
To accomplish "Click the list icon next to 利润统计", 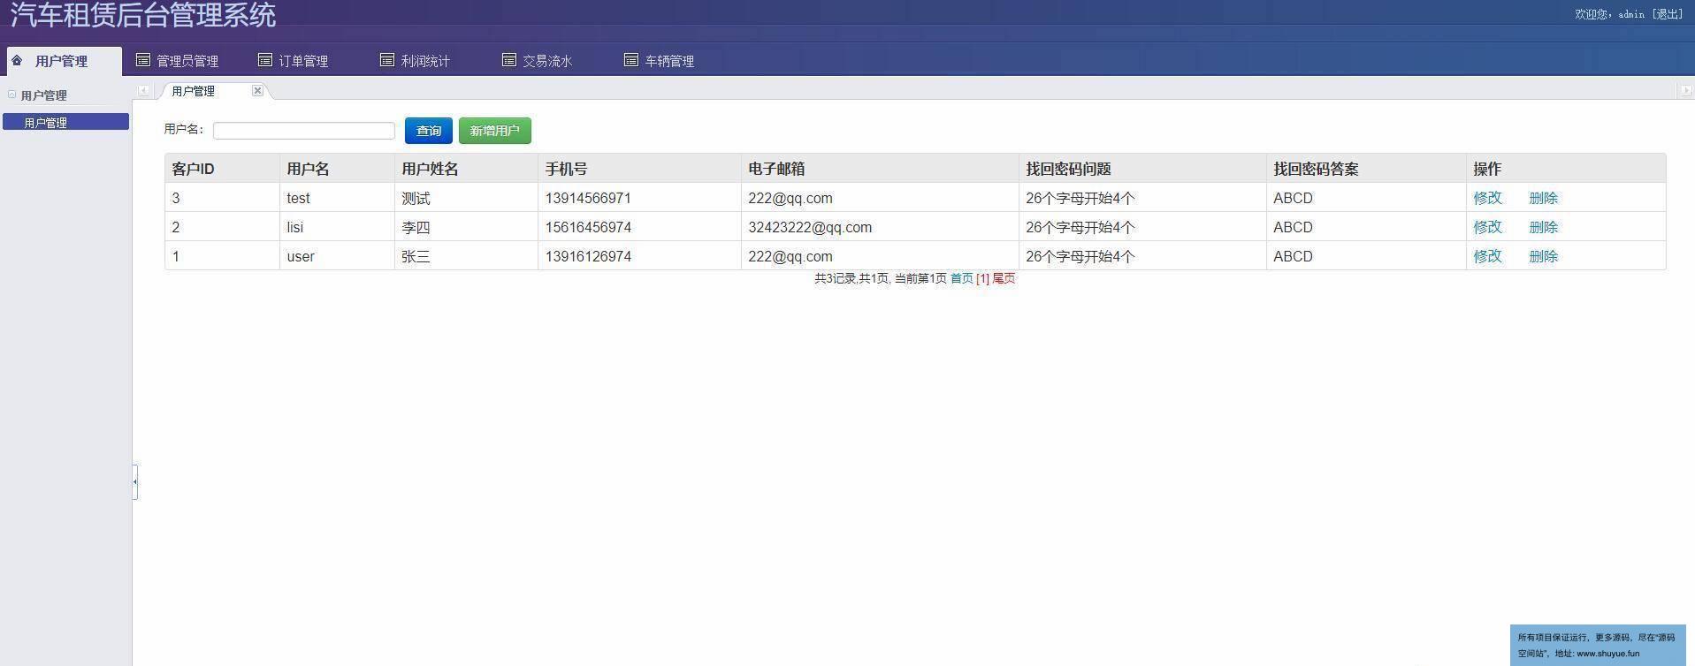I will 386,60.
